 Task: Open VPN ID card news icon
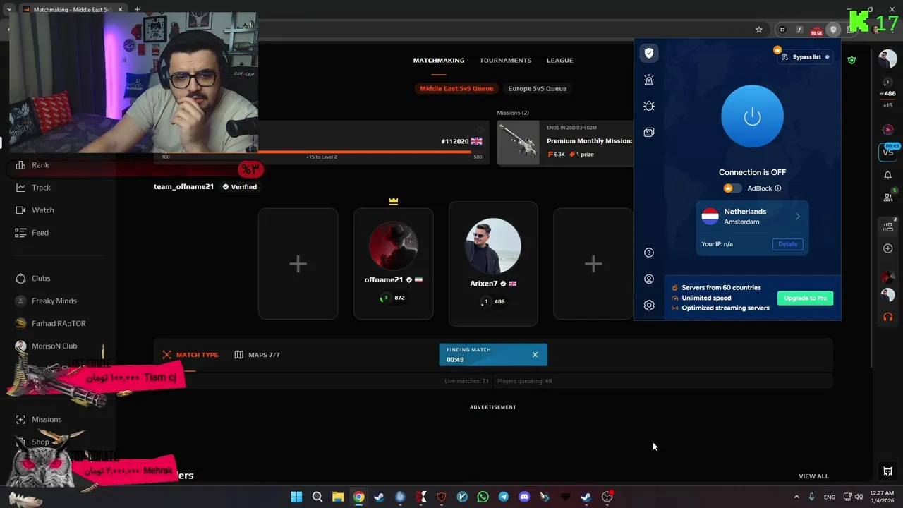pyautogui.click(x=649, y=132)
